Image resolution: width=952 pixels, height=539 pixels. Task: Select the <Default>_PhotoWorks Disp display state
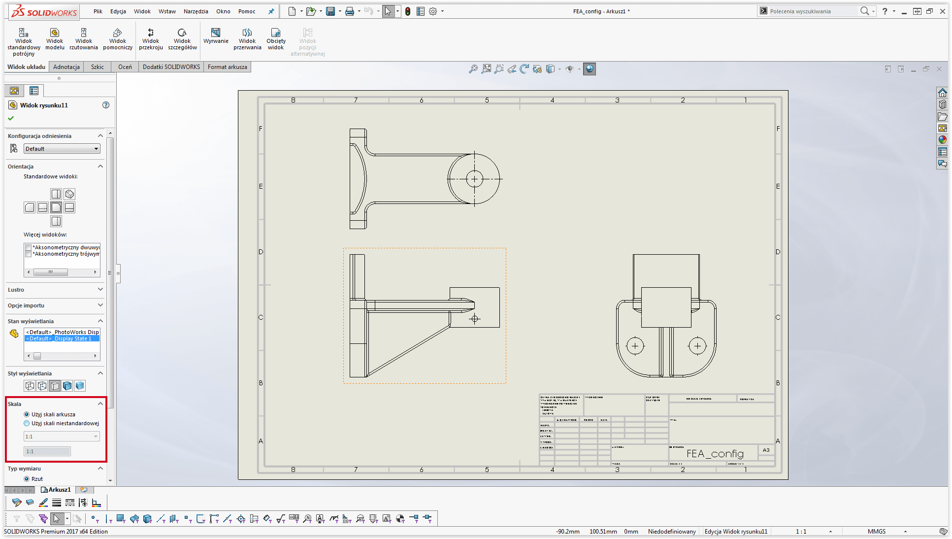click(61, 332)
